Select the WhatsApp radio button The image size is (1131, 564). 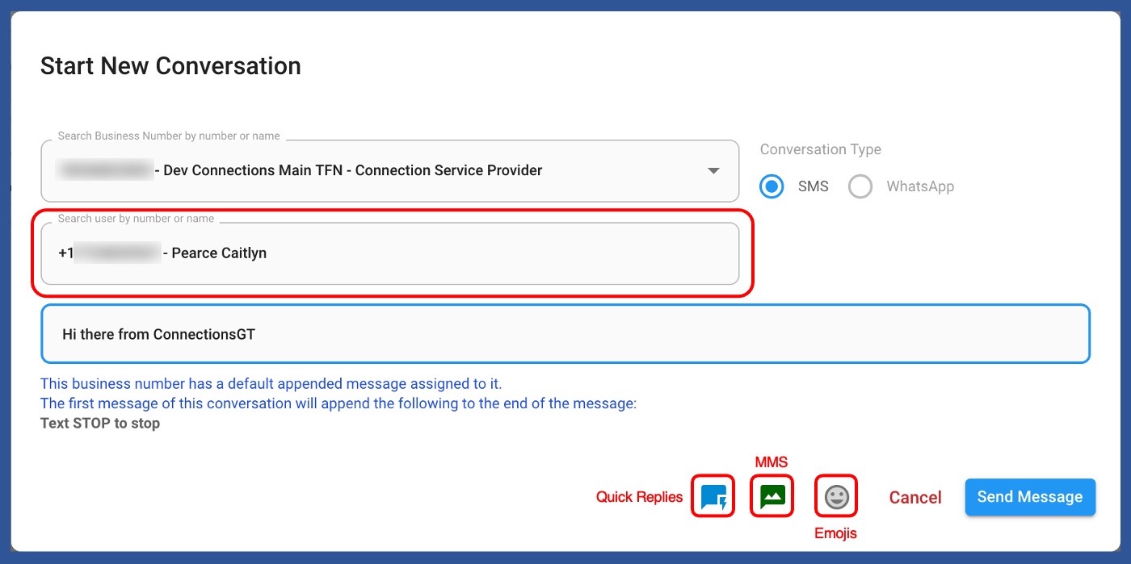pyautogui.click(x=860, y=186)
